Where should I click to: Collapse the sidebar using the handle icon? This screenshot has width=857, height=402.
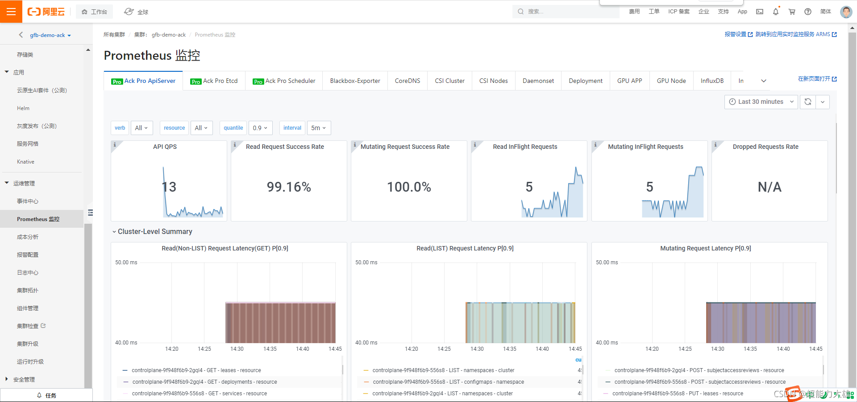click(x=90, y=213)
